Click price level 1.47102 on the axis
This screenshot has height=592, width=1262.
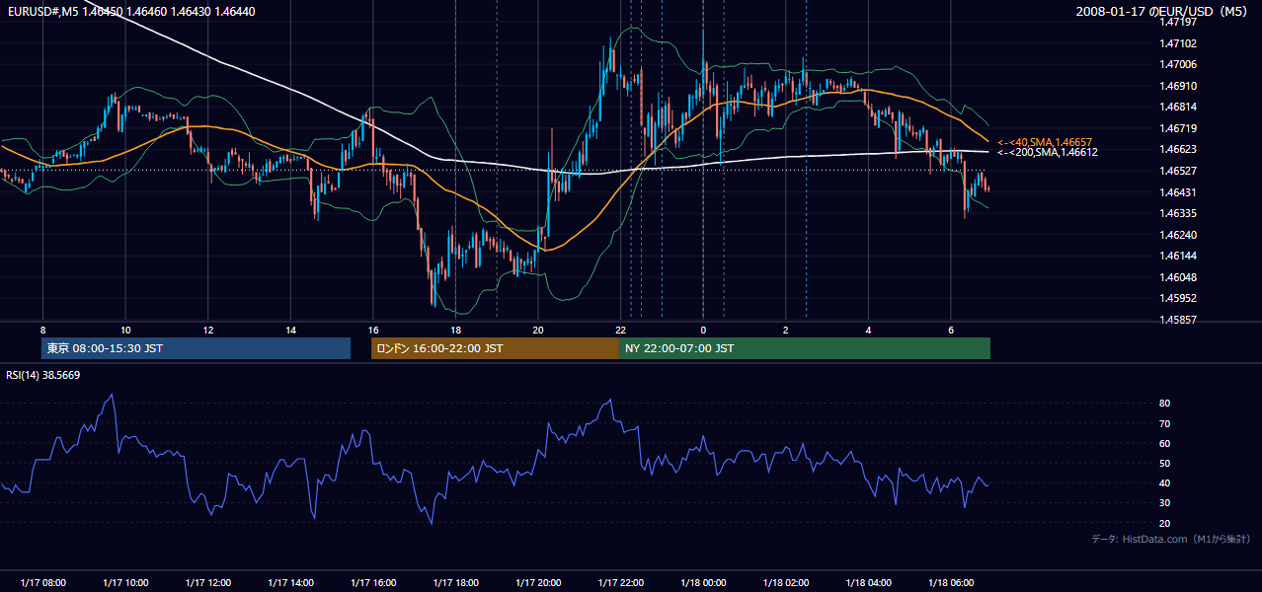[1178, 43]
